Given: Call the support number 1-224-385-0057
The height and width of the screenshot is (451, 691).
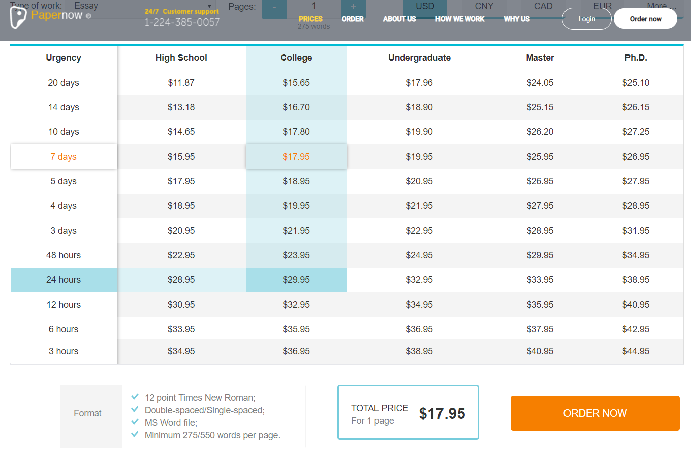Looking at the screenshot, I should coord(182,22).
